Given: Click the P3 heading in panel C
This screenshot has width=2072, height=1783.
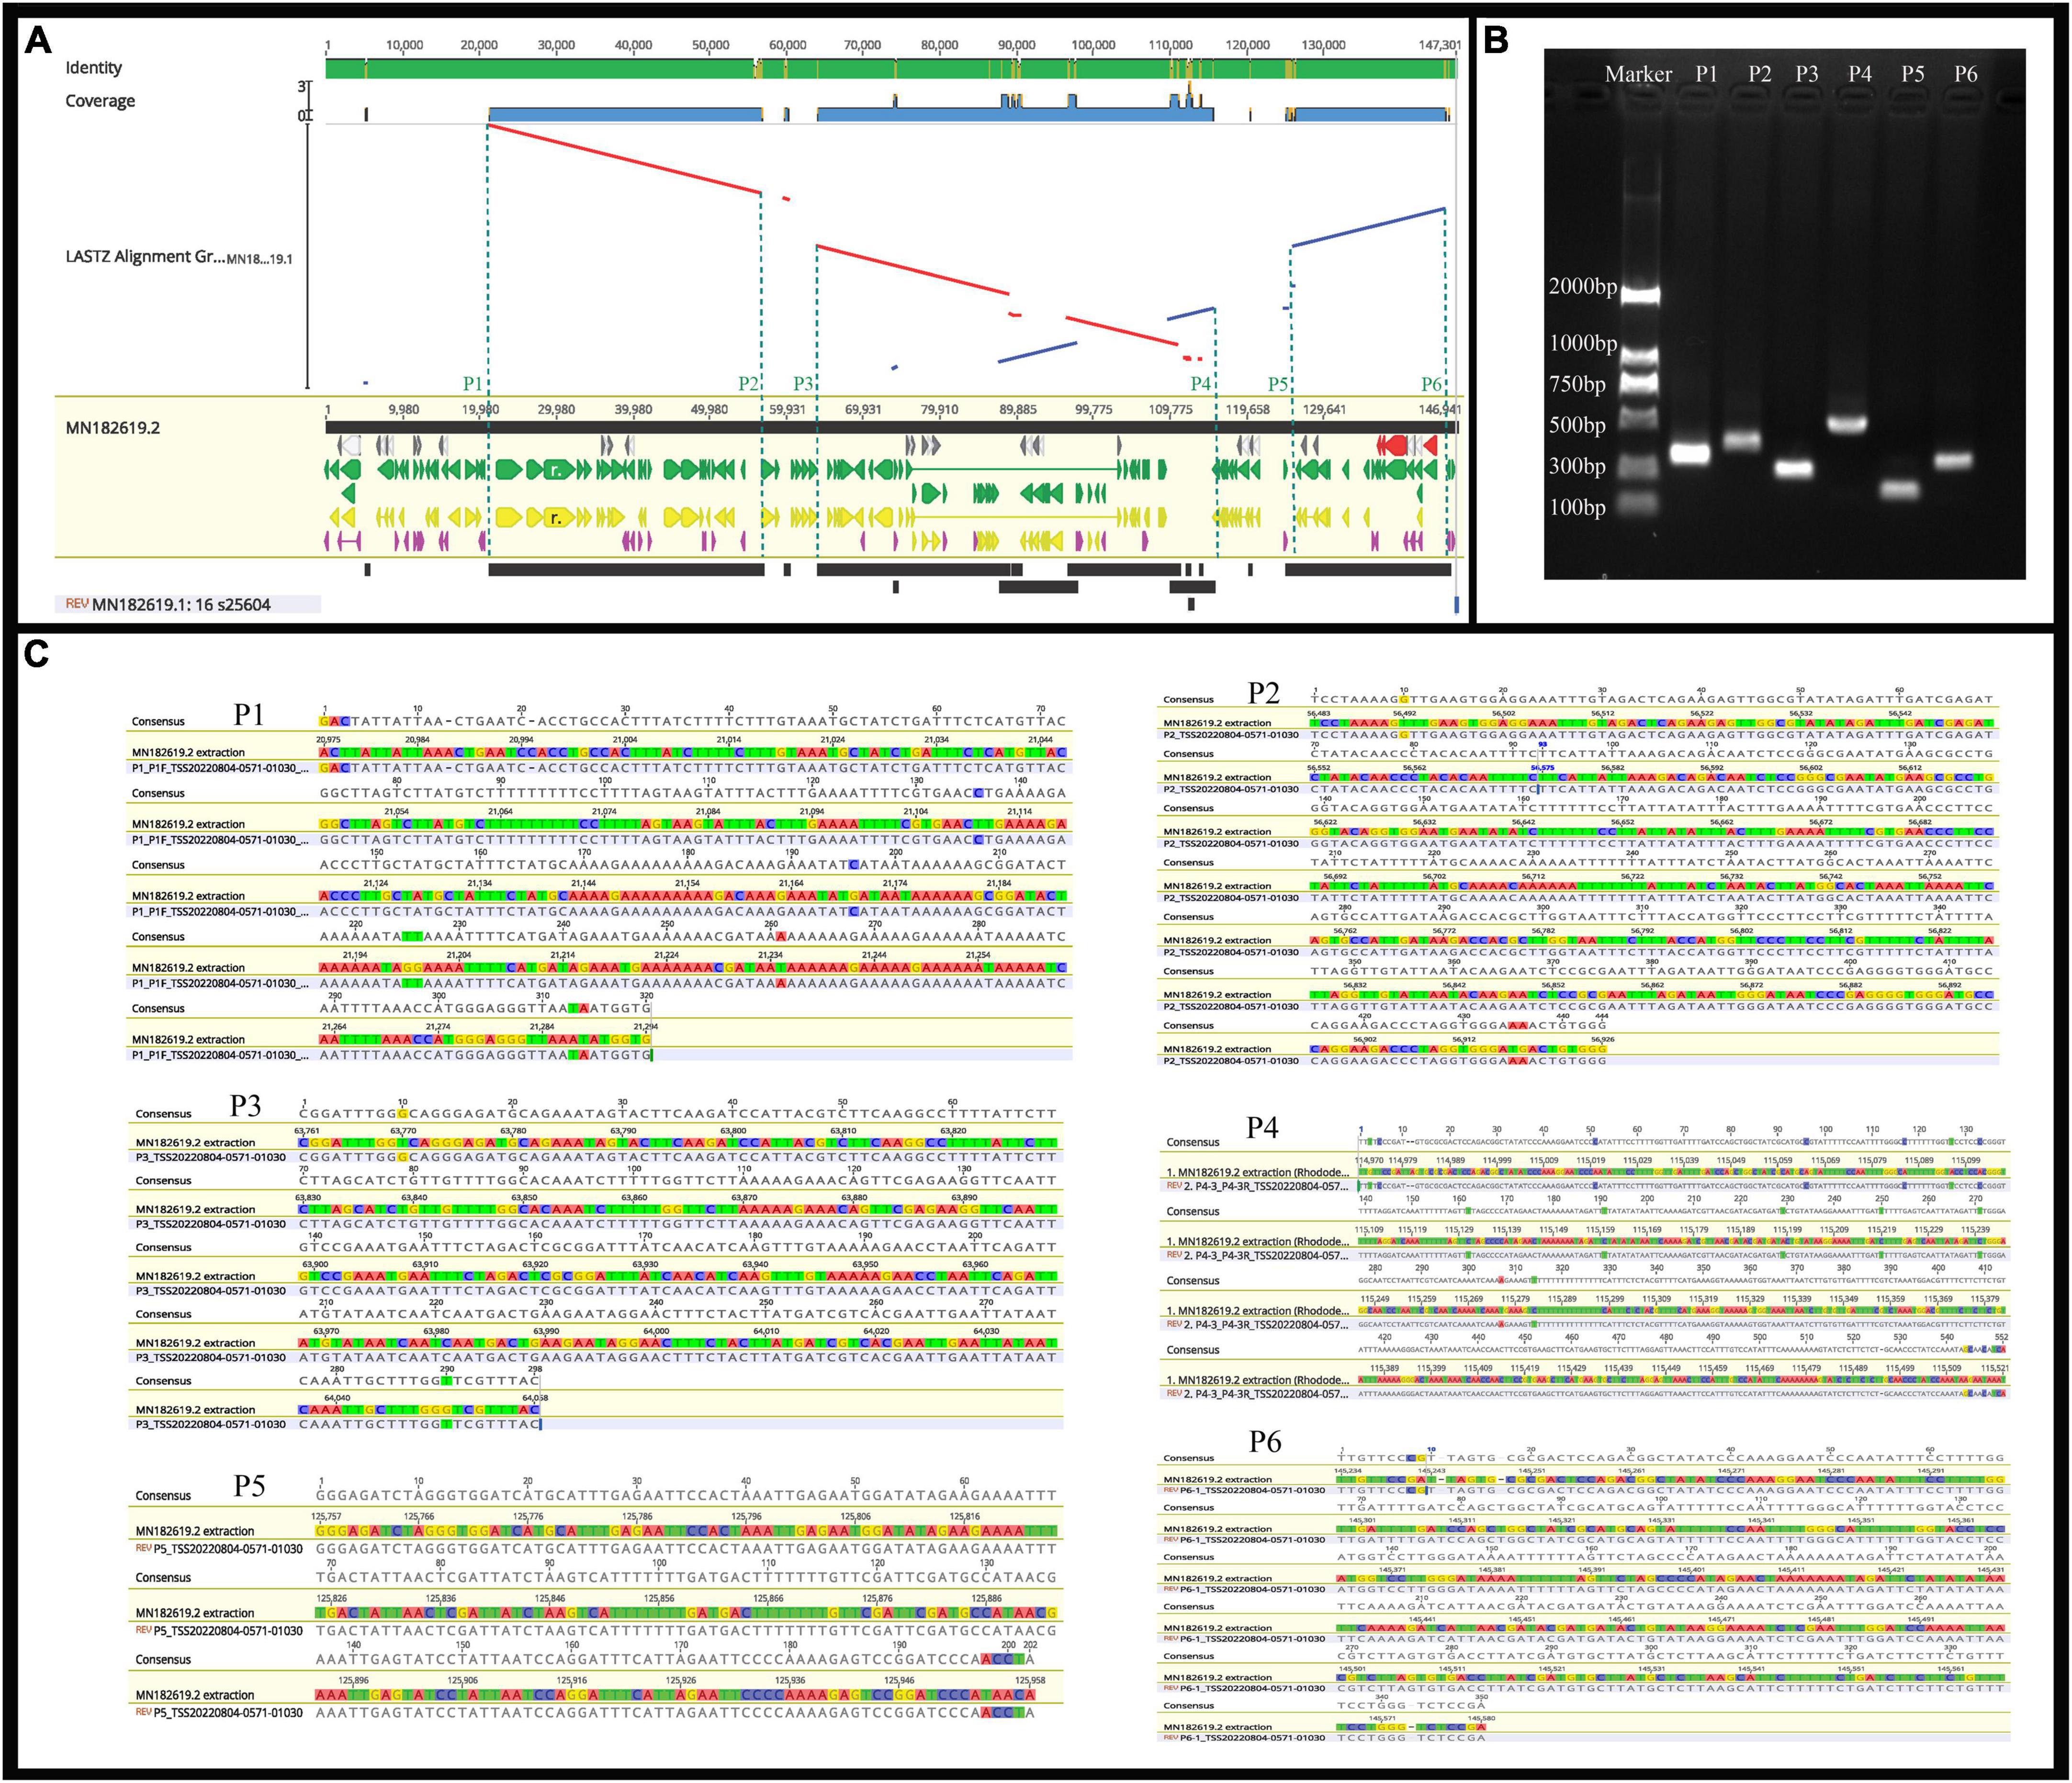Looking at the screenshot, I should click(x=246, y=1105).
